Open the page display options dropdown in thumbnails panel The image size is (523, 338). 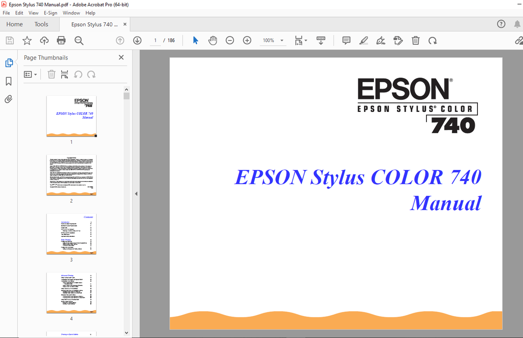[x=30, y=74]
